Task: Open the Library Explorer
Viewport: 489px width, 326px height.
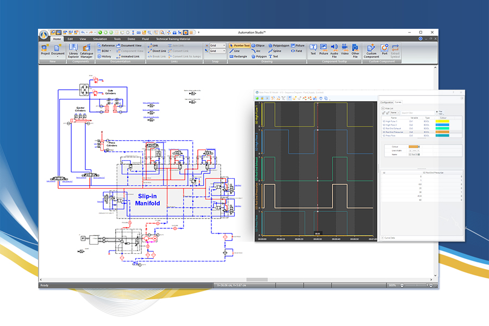Action: pos(73,51)
